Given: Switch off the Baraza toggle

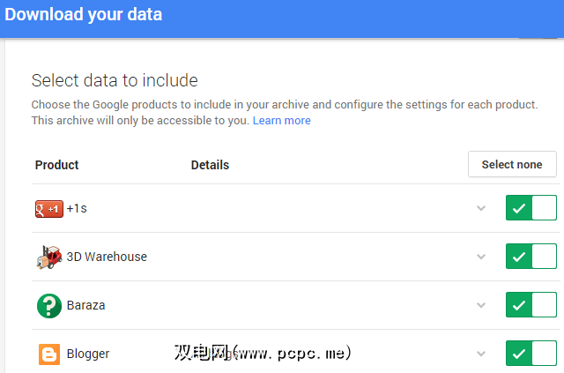Looking at the screenshot, I should coord(531,305).
